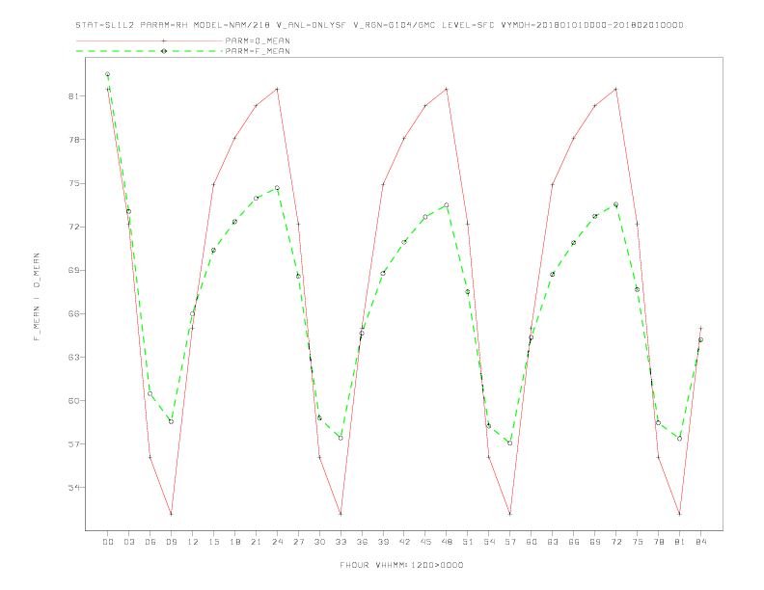Click x-axis tick label 24
Viewport: 764px width, 590px height.
(x=277, y=542)
